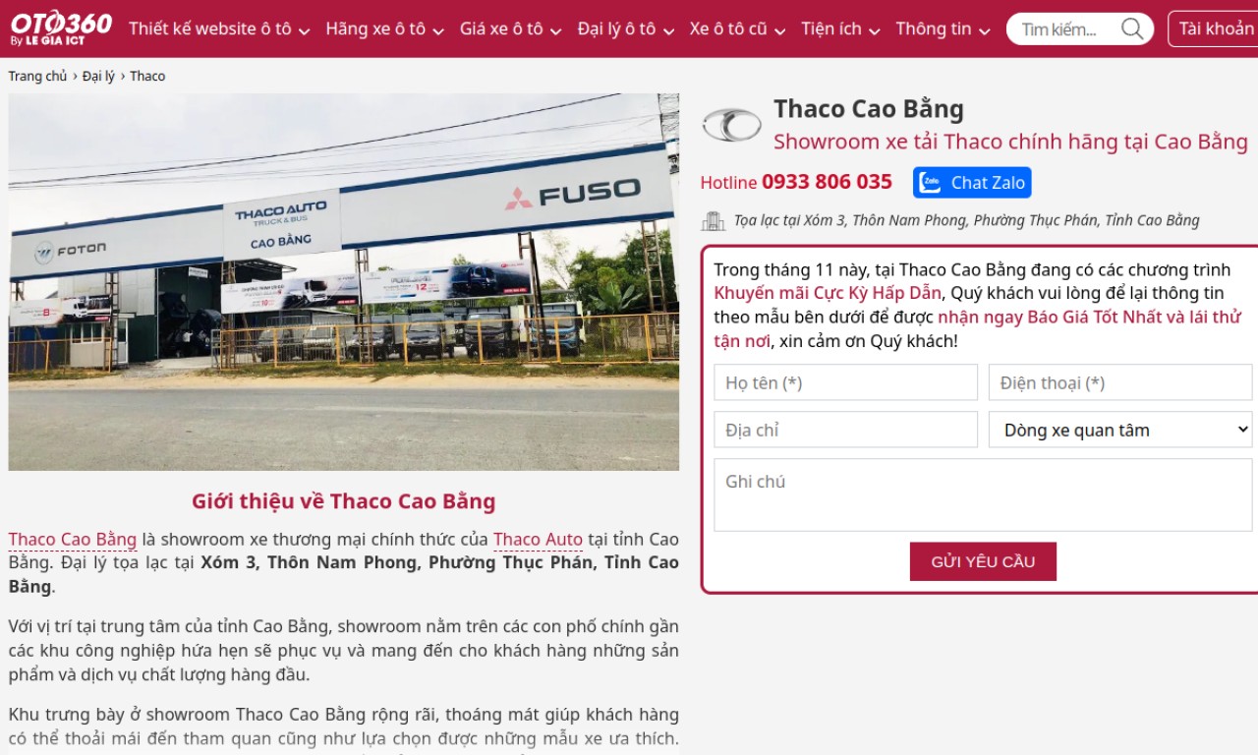The height and width of the screenshot is (755, 1258).
Task: Open the Đại lý ô tô menu
Action: tap(626, 29)
